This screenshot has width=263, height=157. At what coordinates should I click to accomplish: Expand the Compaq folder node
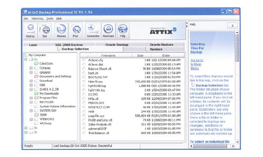click(x=31, y=68)
